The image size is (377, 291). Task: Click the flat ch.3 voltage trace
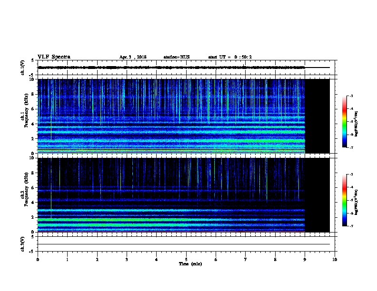(184, 244)
